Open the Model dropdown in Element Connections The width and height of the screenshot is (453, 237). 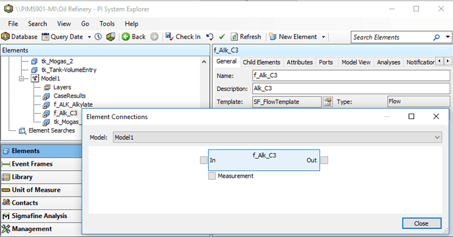click(278, 138)
